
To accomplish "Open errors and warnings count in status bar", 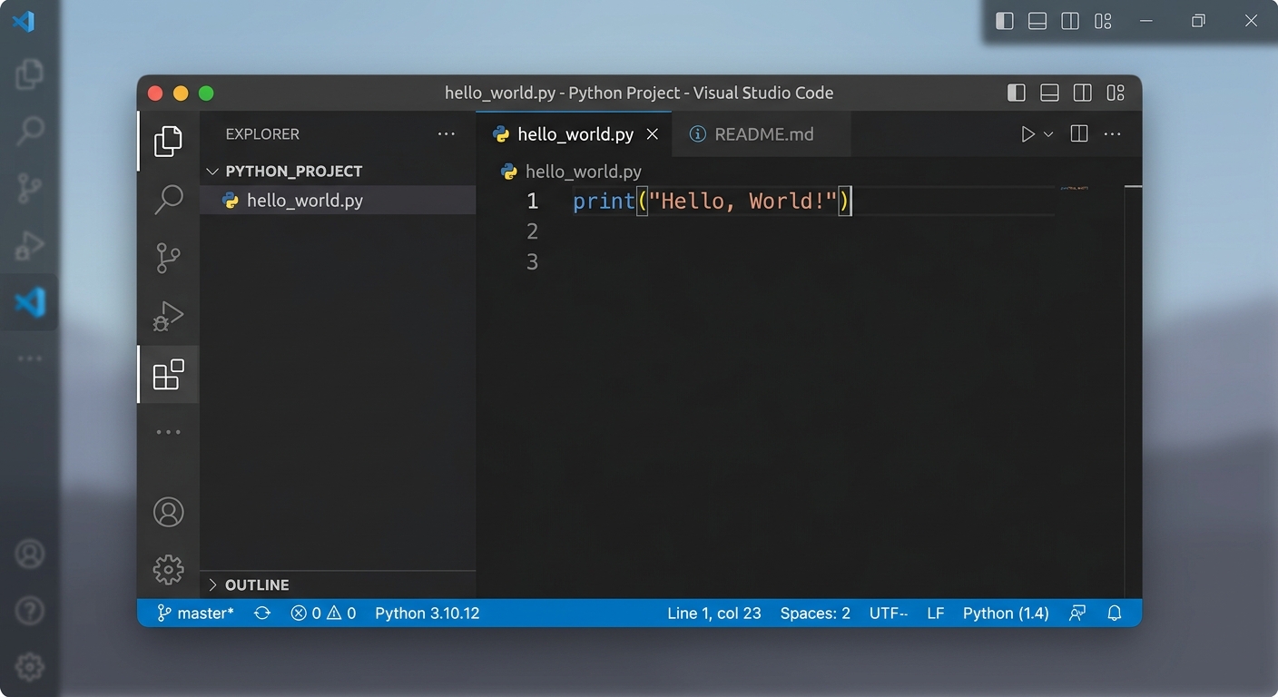I will click(323, 614).
